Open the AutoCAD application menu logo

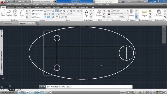[x=2, y=3]
